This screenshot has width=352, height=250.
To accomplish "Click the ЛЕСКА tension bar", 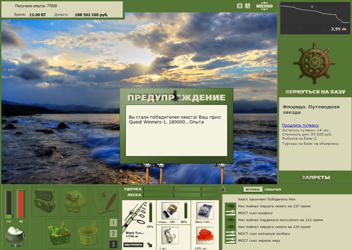I will 181,195.
